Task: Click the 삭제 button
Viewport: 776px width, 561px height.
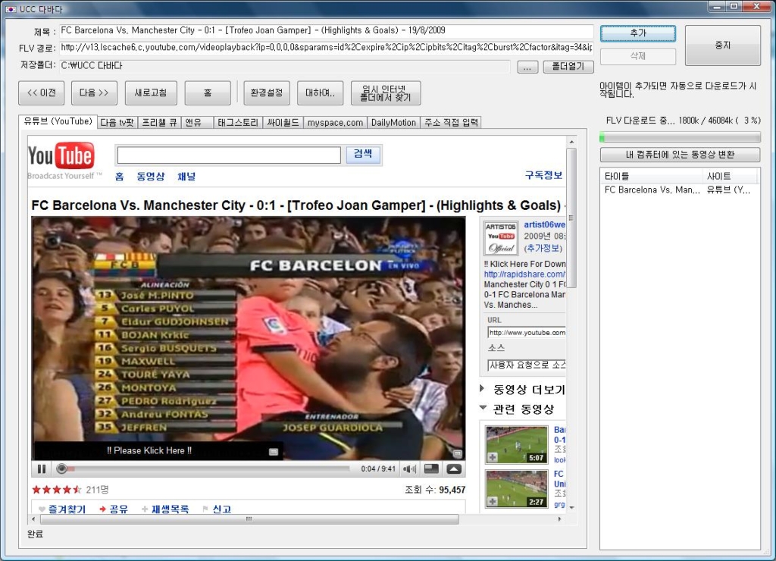Action: click(x=638, y=56)
